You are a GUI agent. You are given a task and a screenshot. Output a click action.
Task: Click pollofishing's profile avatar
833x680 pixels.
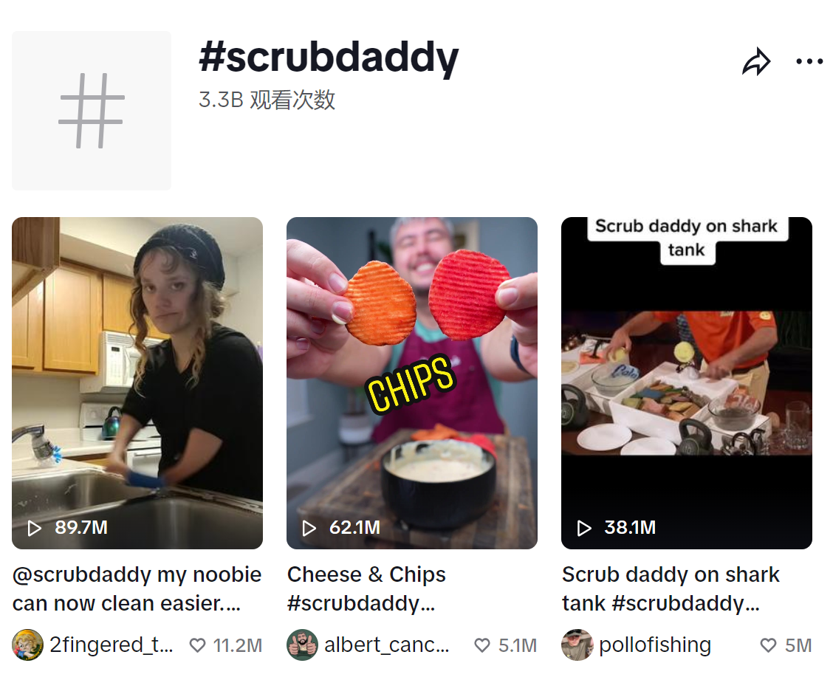coord(577,645)
